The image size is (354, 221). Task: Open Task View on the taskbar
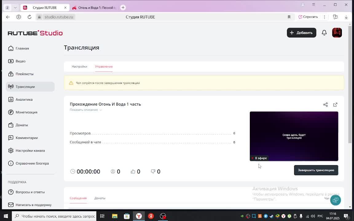click(x=102, y=216)
